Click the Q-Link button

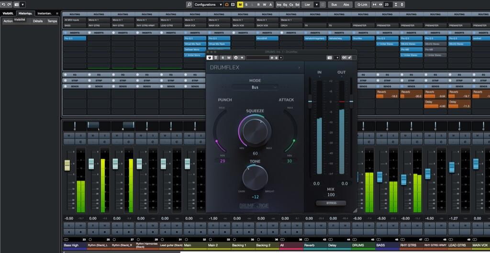tap(363, 5)
